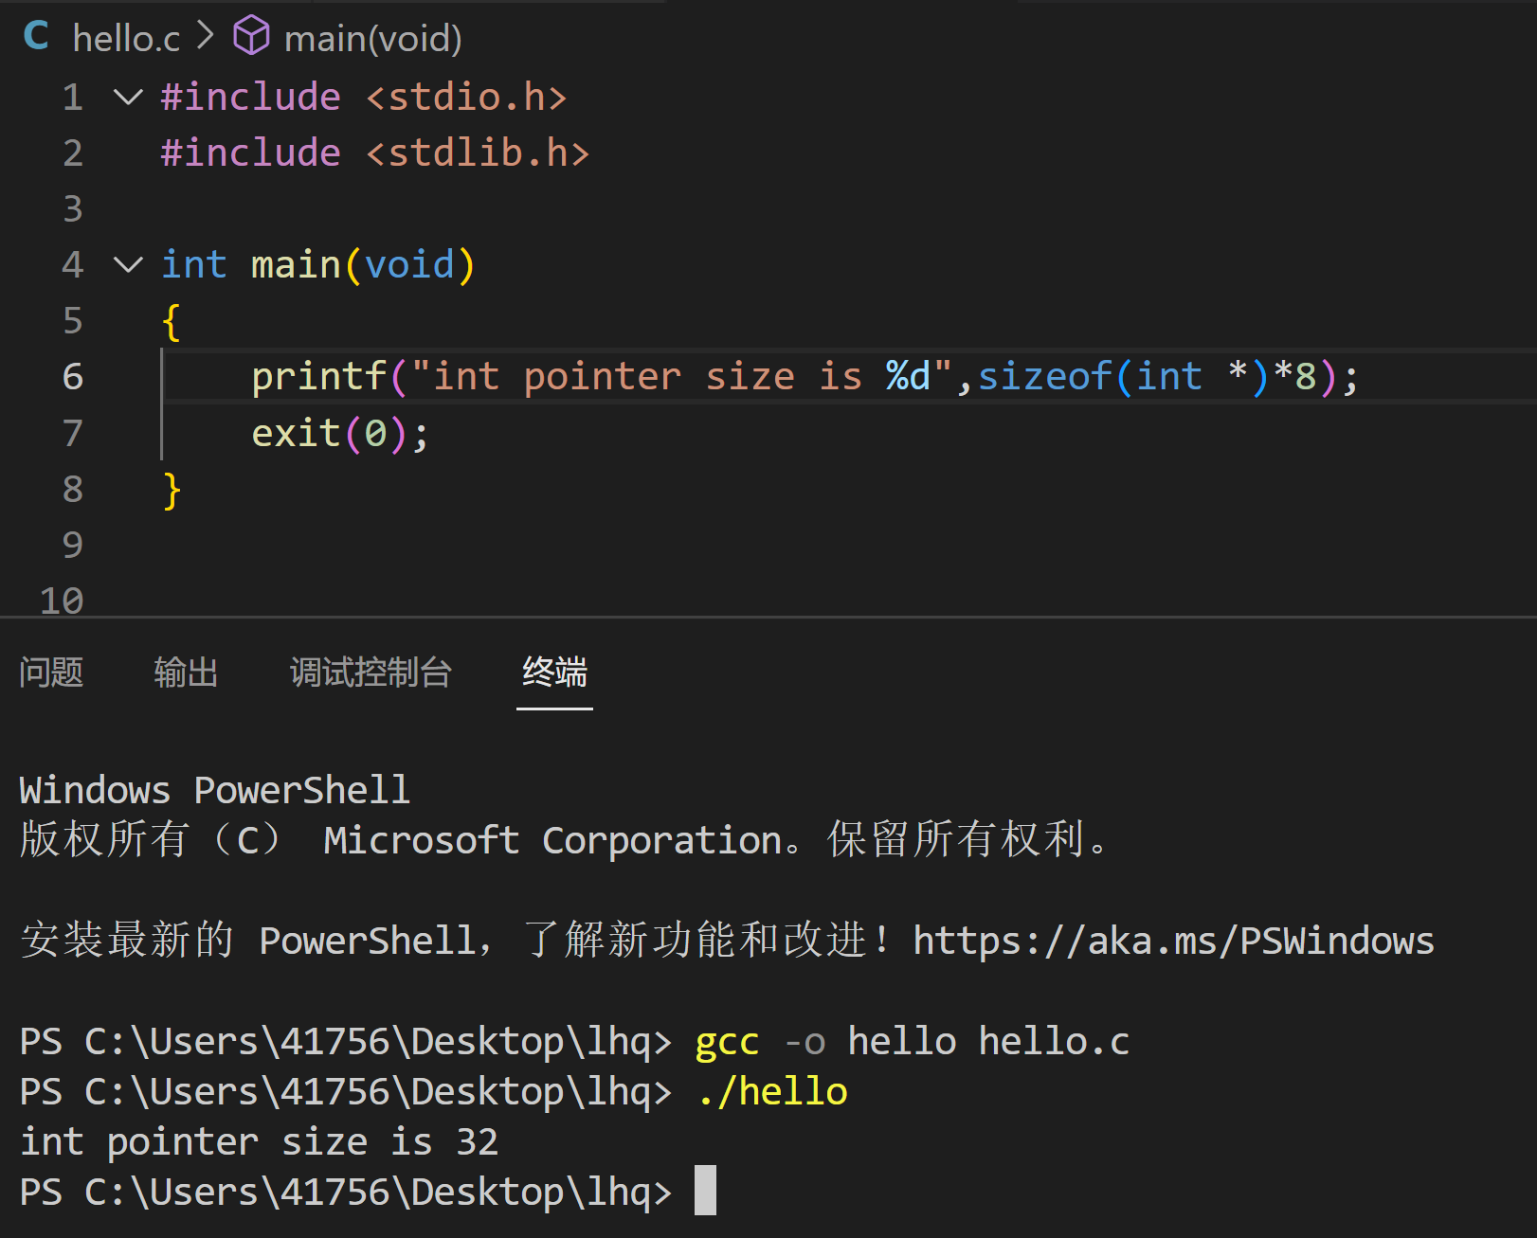The width and height of the screenshot is (1537, 1238).
Task: Open the aka.ms/PSWindows link
Action: pos(1173,941)
